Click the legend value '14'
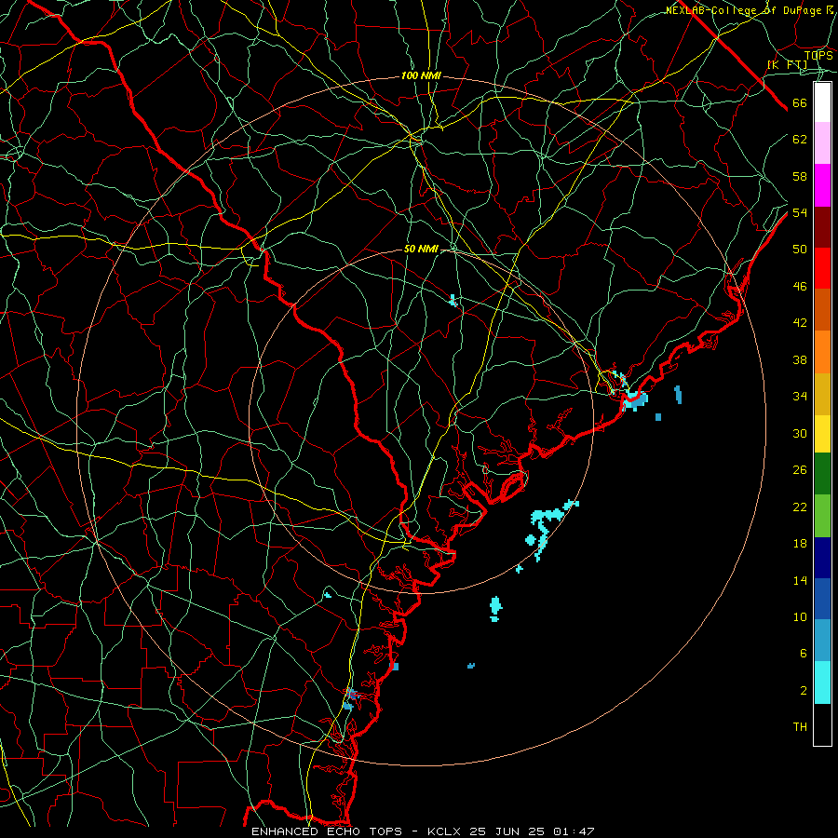This screenshot has height=838, width=838. coord(800,580)
